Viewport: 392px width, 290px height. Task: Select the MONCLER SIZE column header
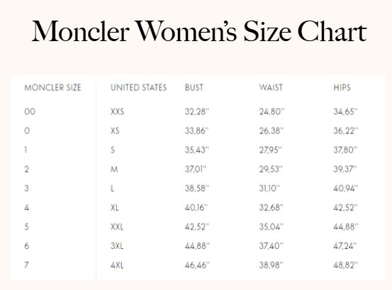coord(52,87)
